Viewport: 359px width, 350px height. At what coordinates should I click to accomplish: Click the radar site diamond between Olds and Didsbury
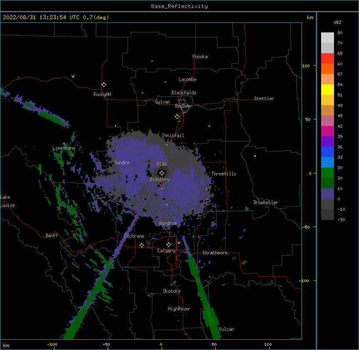coord(162,173)
